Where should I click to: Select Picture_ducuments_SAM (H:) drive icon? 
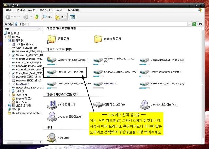(144, 72)
